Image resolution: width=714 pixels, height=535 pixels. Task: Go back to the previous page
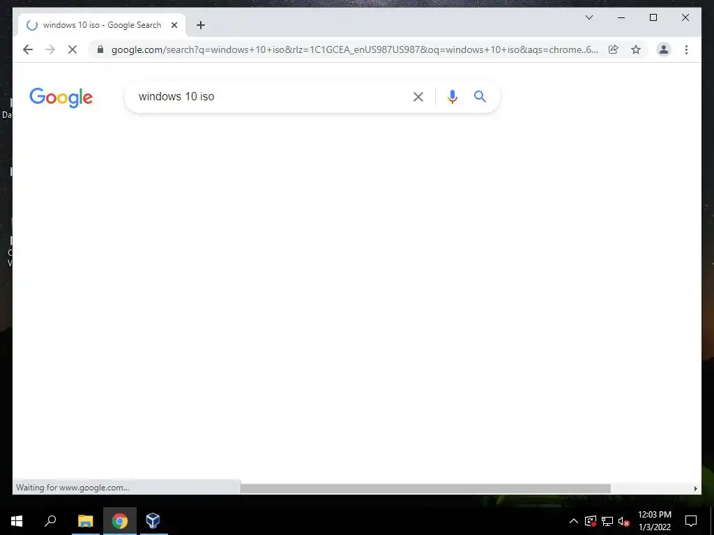coord(28,49)
